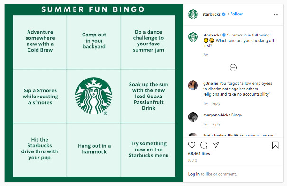The width and height of the screenshot is (287, 186).
Task: View g0nellie's profile picture
Action: [x=193, y=85]
